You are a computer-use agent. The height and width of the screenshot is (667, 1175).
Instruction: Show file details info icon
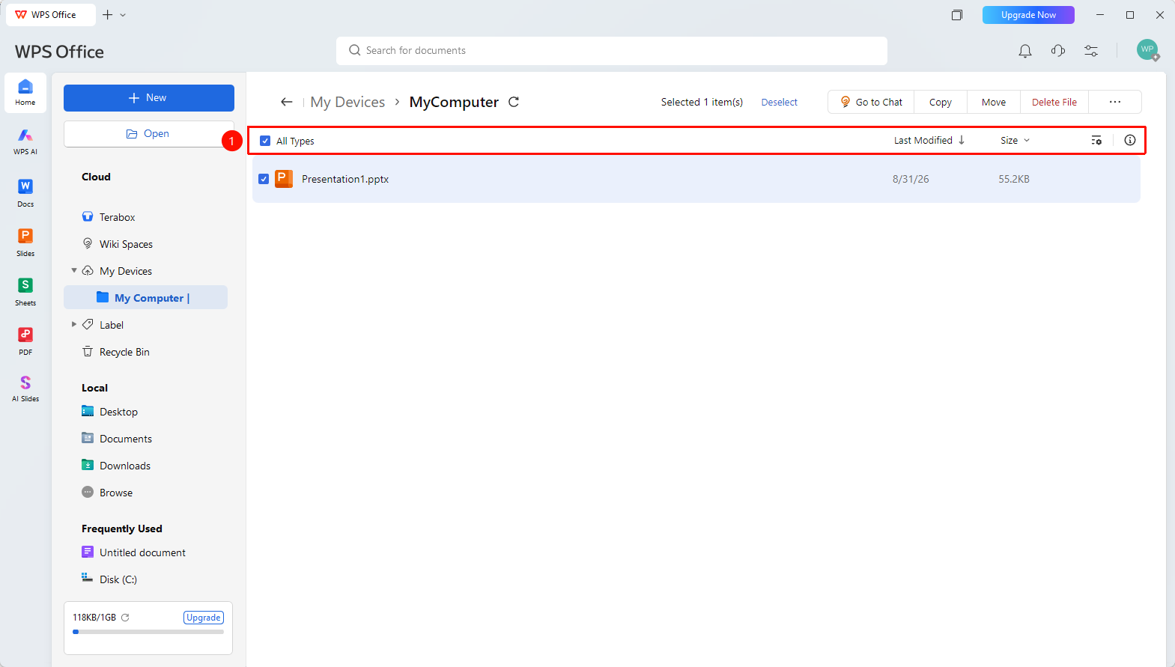click(x=1130, y=140)
